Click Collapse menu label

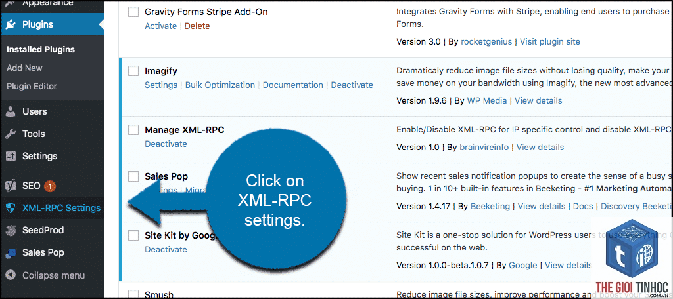(53, 275)
